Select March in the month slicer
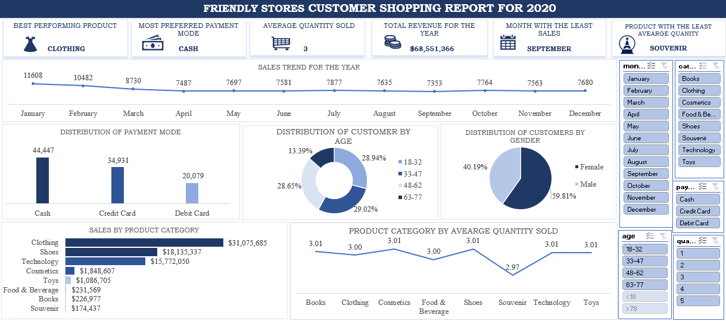Viewport: 726px width, 321px height. point(646,102)
